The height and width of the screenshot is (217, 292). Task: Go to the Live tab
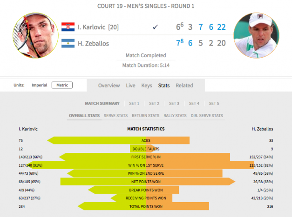coord(130,85)
